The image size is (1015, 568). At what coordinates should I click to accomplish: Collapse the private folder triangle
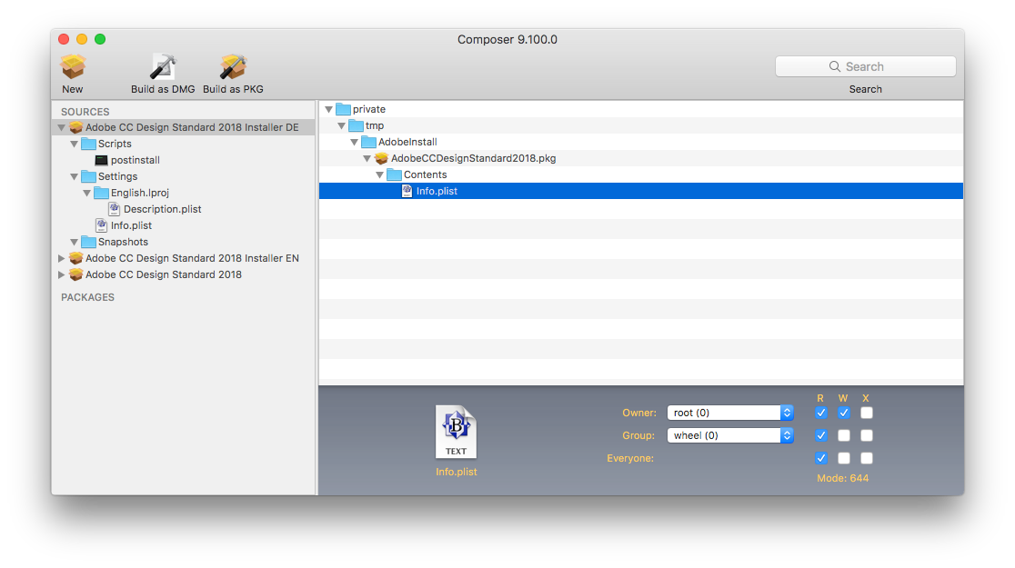(329, 109)
